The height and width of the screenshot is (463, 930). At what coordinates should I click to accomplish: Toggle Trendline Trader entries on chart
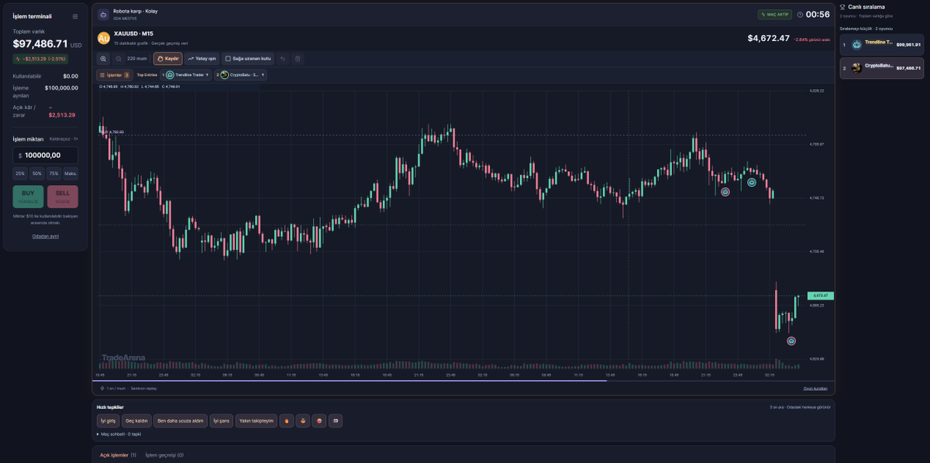(x=185, y=75)
